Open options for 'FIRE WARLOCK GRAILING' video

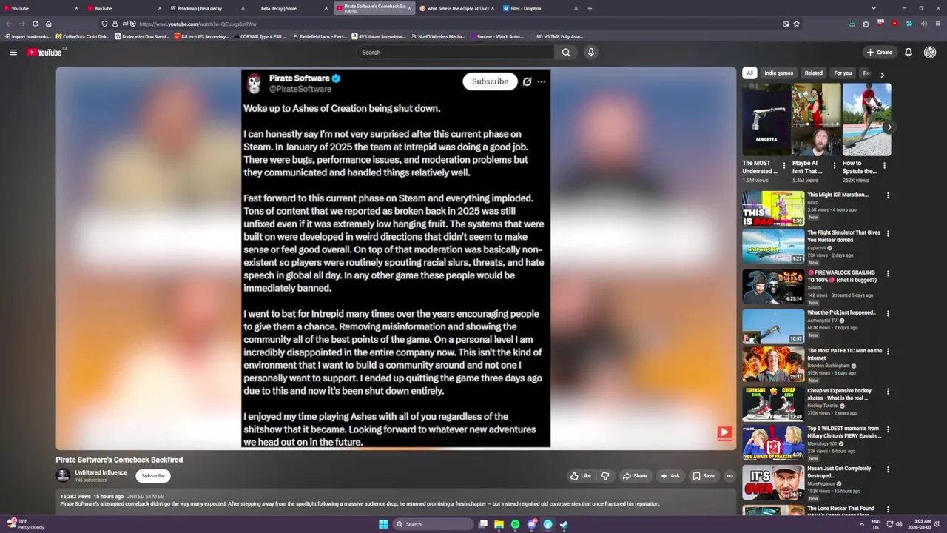(888, 273)
